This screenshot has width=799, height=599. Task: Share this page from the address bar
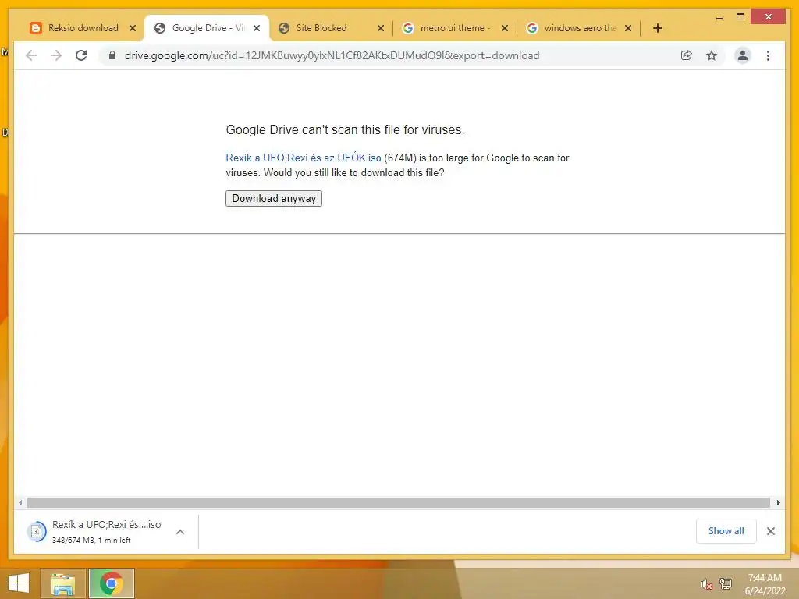pyautogui.click(x=687, y=55)
